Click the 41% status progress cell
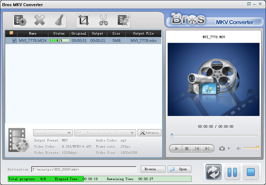This screenshot has width=266, height=185. pyautogui.click(x=59, y=40)
